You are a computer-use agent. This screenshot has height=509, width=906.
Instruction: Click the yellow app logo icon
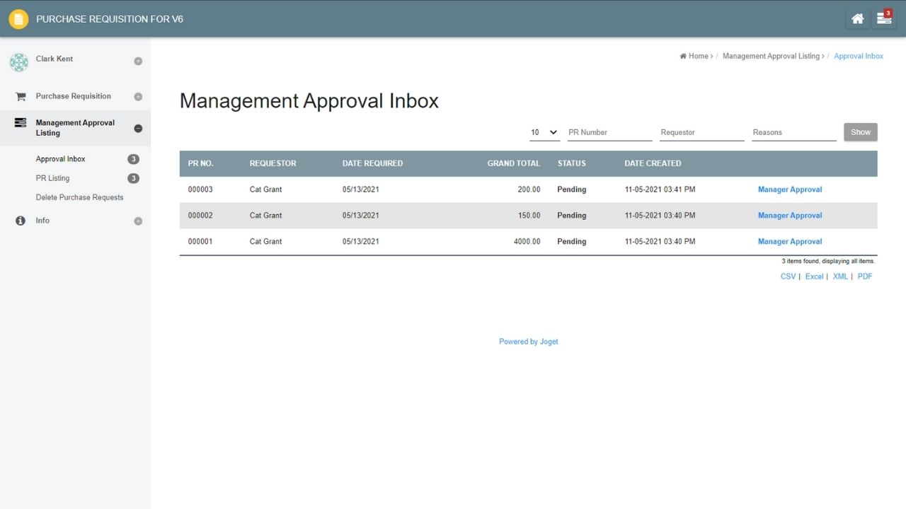[18, 19]
